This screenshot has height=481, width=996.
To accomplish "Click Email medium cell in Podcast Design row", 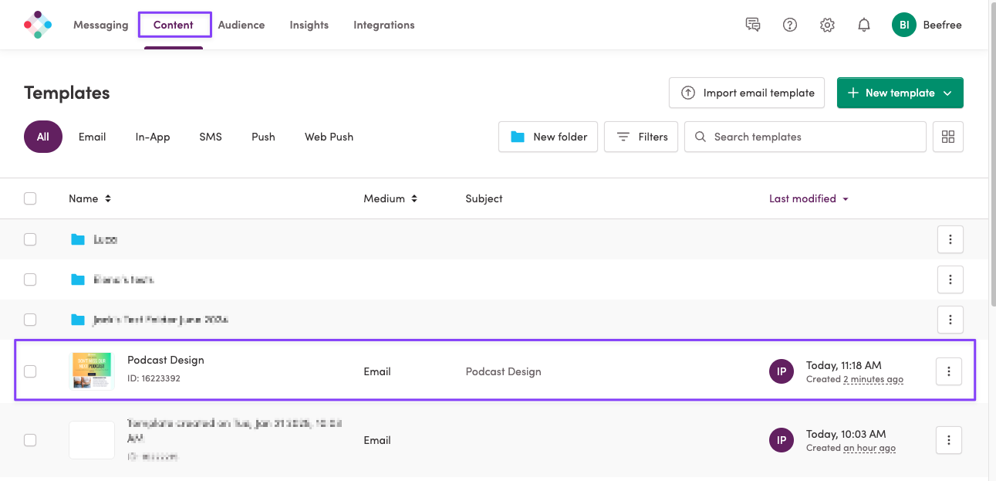I will click(377, 371).
